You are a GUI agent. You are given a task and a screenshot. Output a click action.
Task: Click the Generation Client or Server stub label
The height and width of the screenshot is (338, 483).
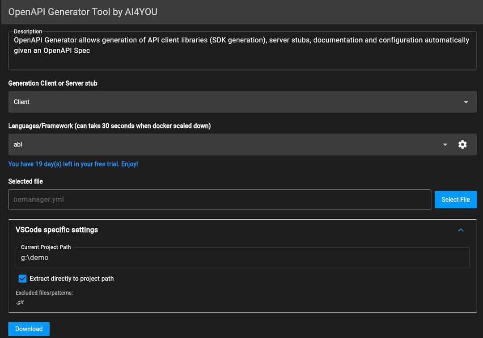53,83
